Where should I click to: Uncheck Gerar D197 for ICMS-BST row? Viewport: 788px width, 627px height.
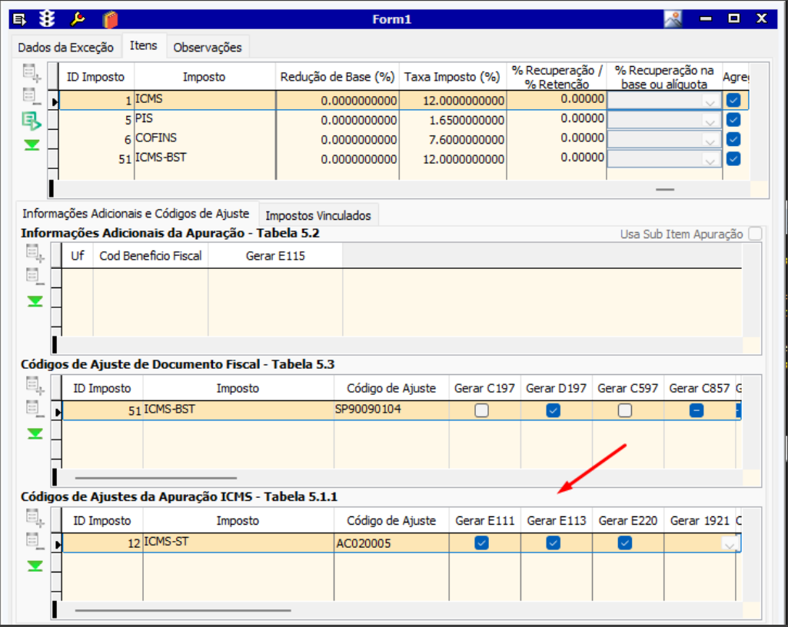tap(553, 410)
